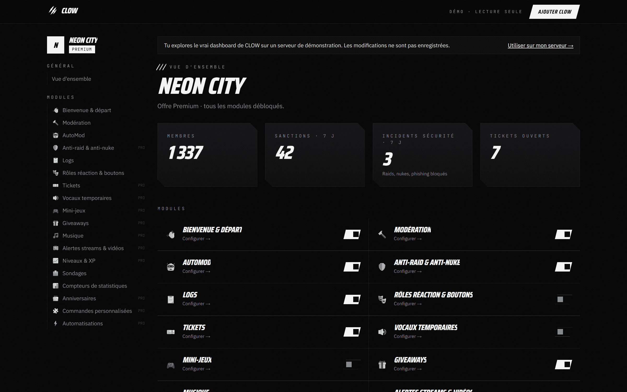Click the gamepad icon beside Mini-jeux in sidebar
The width and height of the screenshot is (627, 392).
pos(56,211)
